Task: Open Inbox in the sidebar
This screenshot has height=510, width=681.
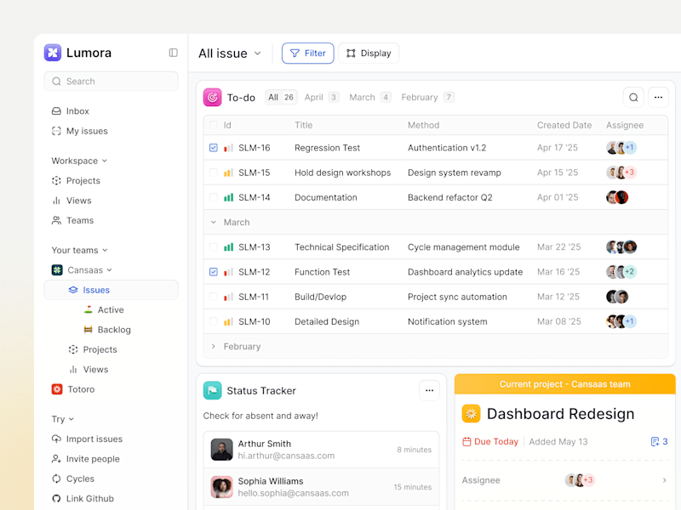Action: pos(71,111)
